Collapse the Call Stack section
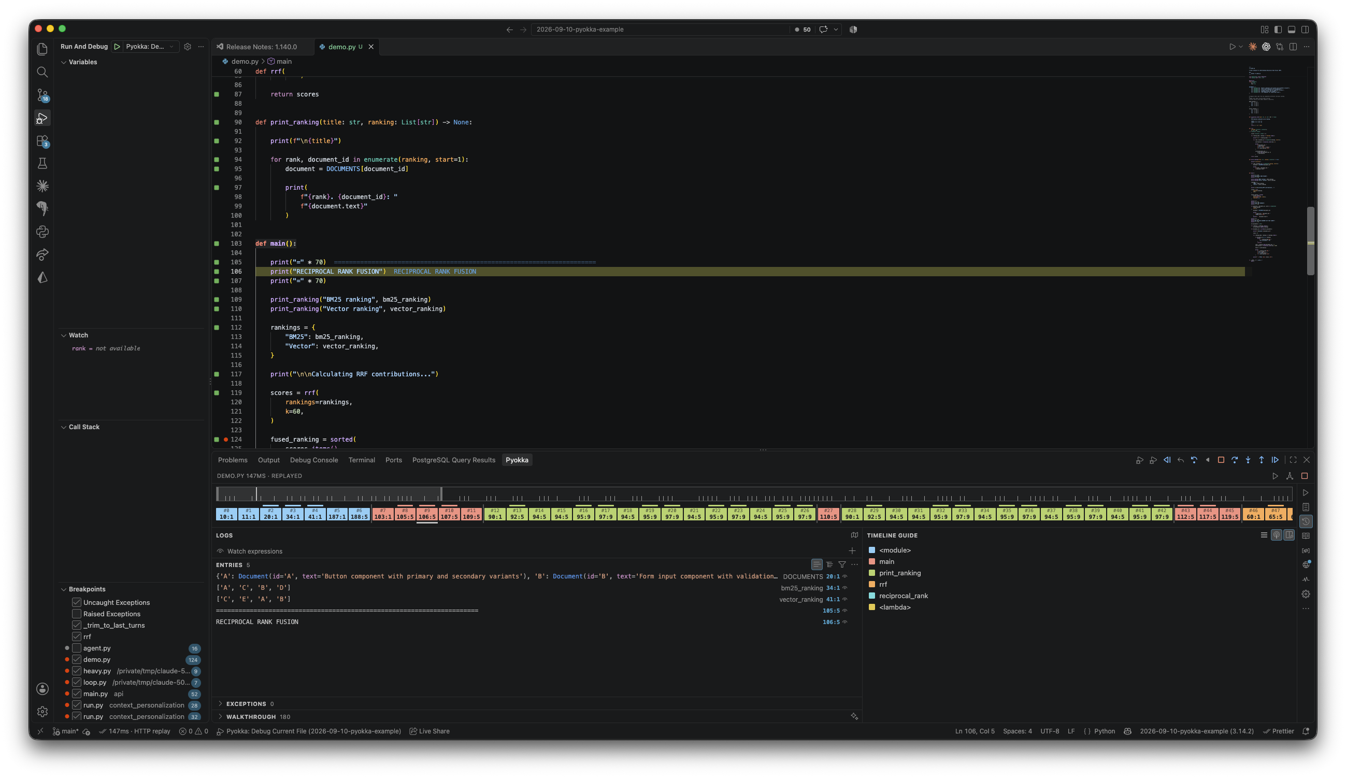 click(x=64, y=427)
